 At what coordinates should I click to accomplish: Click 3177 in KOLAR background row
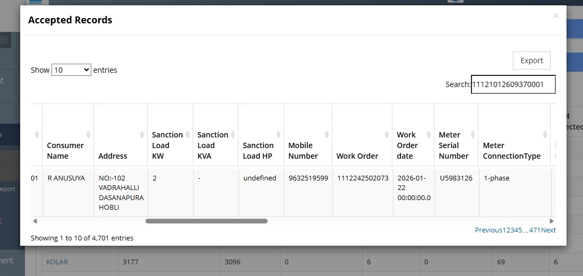pos(131,262)
